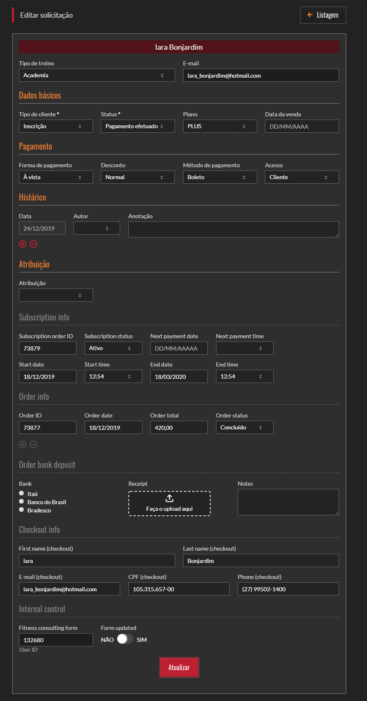Choose the Bradesco bank radio button
The image size is (367, 701).
point(21,510)
